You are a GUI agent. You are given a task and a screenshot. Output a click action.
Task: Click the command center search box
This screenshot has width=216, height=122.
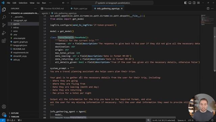(112, 3)
